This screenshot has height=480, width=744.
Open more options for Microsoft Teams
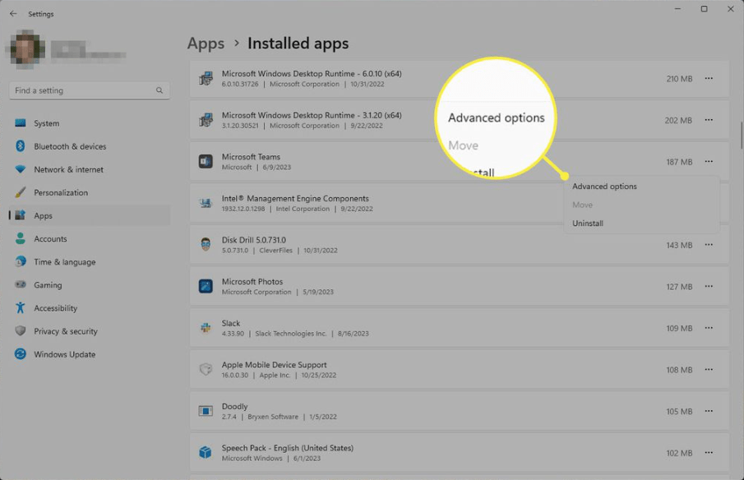tap(709, 161)
